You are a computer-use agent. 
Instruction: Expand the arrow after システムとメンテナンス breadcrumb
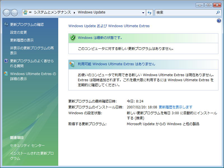coord(74,13)
